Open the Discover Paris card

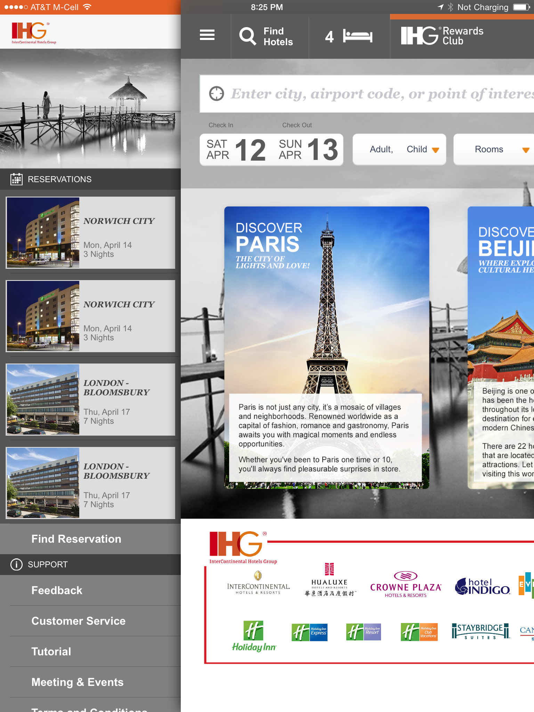[x=327, y=348]
